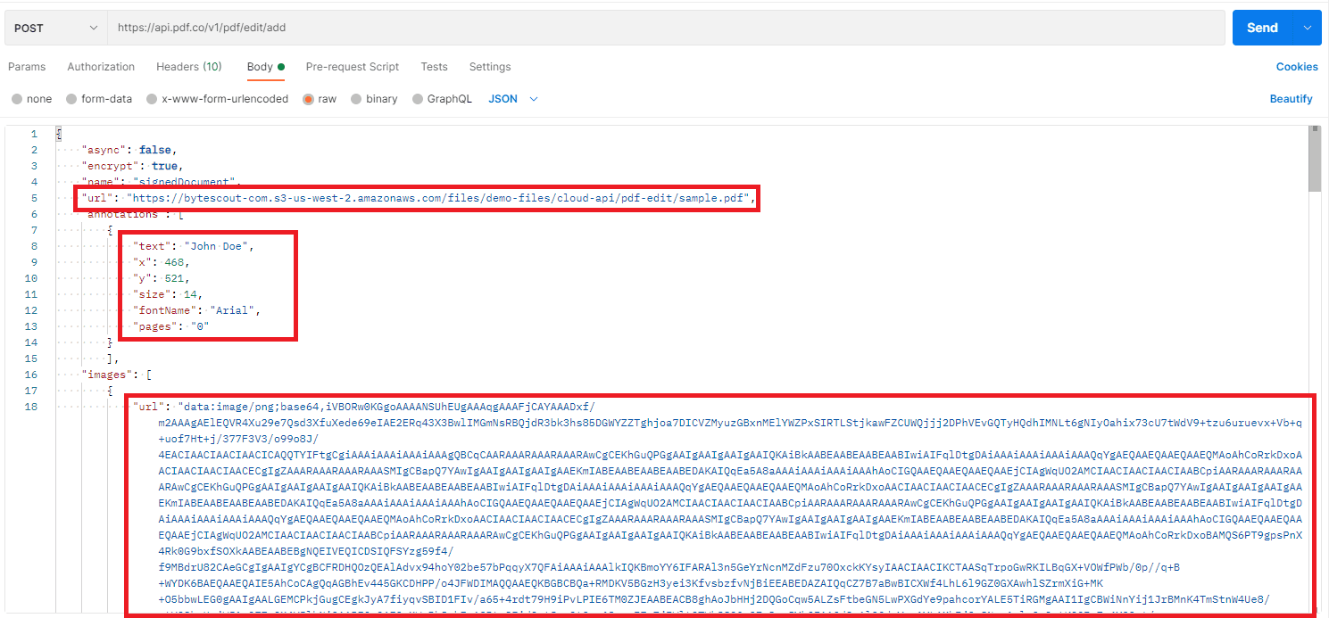The image size is (1329, 618).
Task: Click the Cookies link
Action: [x=1296, y=67]
